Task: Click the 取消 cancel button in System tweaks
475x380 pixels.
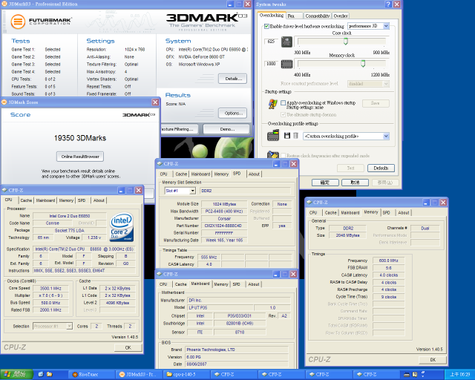Action: point(355,183)
